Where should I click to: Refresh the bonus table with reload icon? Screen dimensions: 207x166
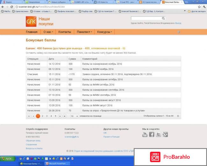point(178,116)
